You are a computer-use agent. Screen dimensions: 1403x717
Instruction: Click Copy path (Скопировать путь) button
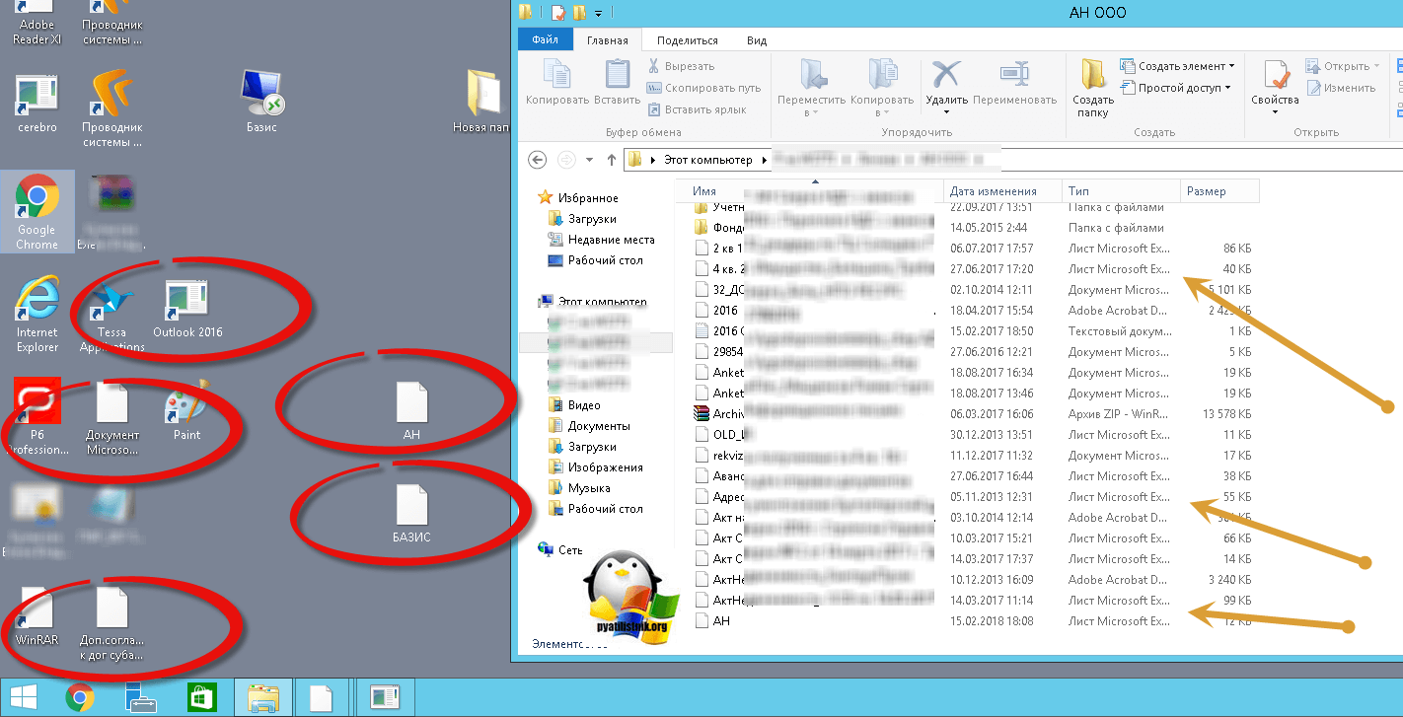(704, 88)
